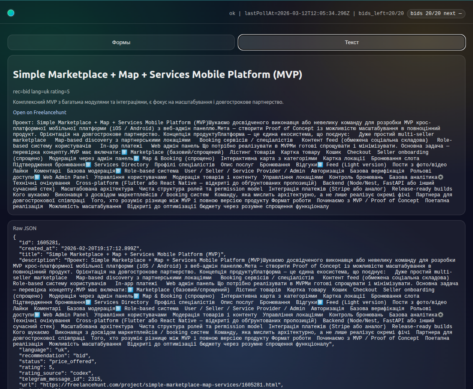Click numbered icon before Services Directory in top description

[88, 165]
